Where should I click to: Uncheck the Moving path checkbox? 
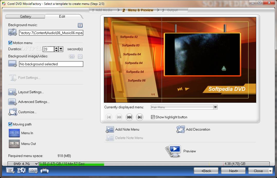(x=10, y=124)
